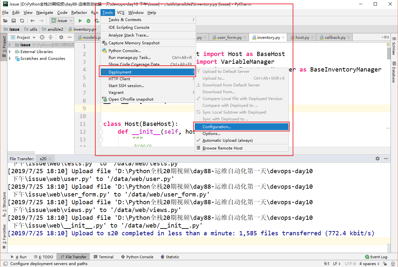Navigate back with the left arrow icon
398x267 pixels.
(33, 21)
